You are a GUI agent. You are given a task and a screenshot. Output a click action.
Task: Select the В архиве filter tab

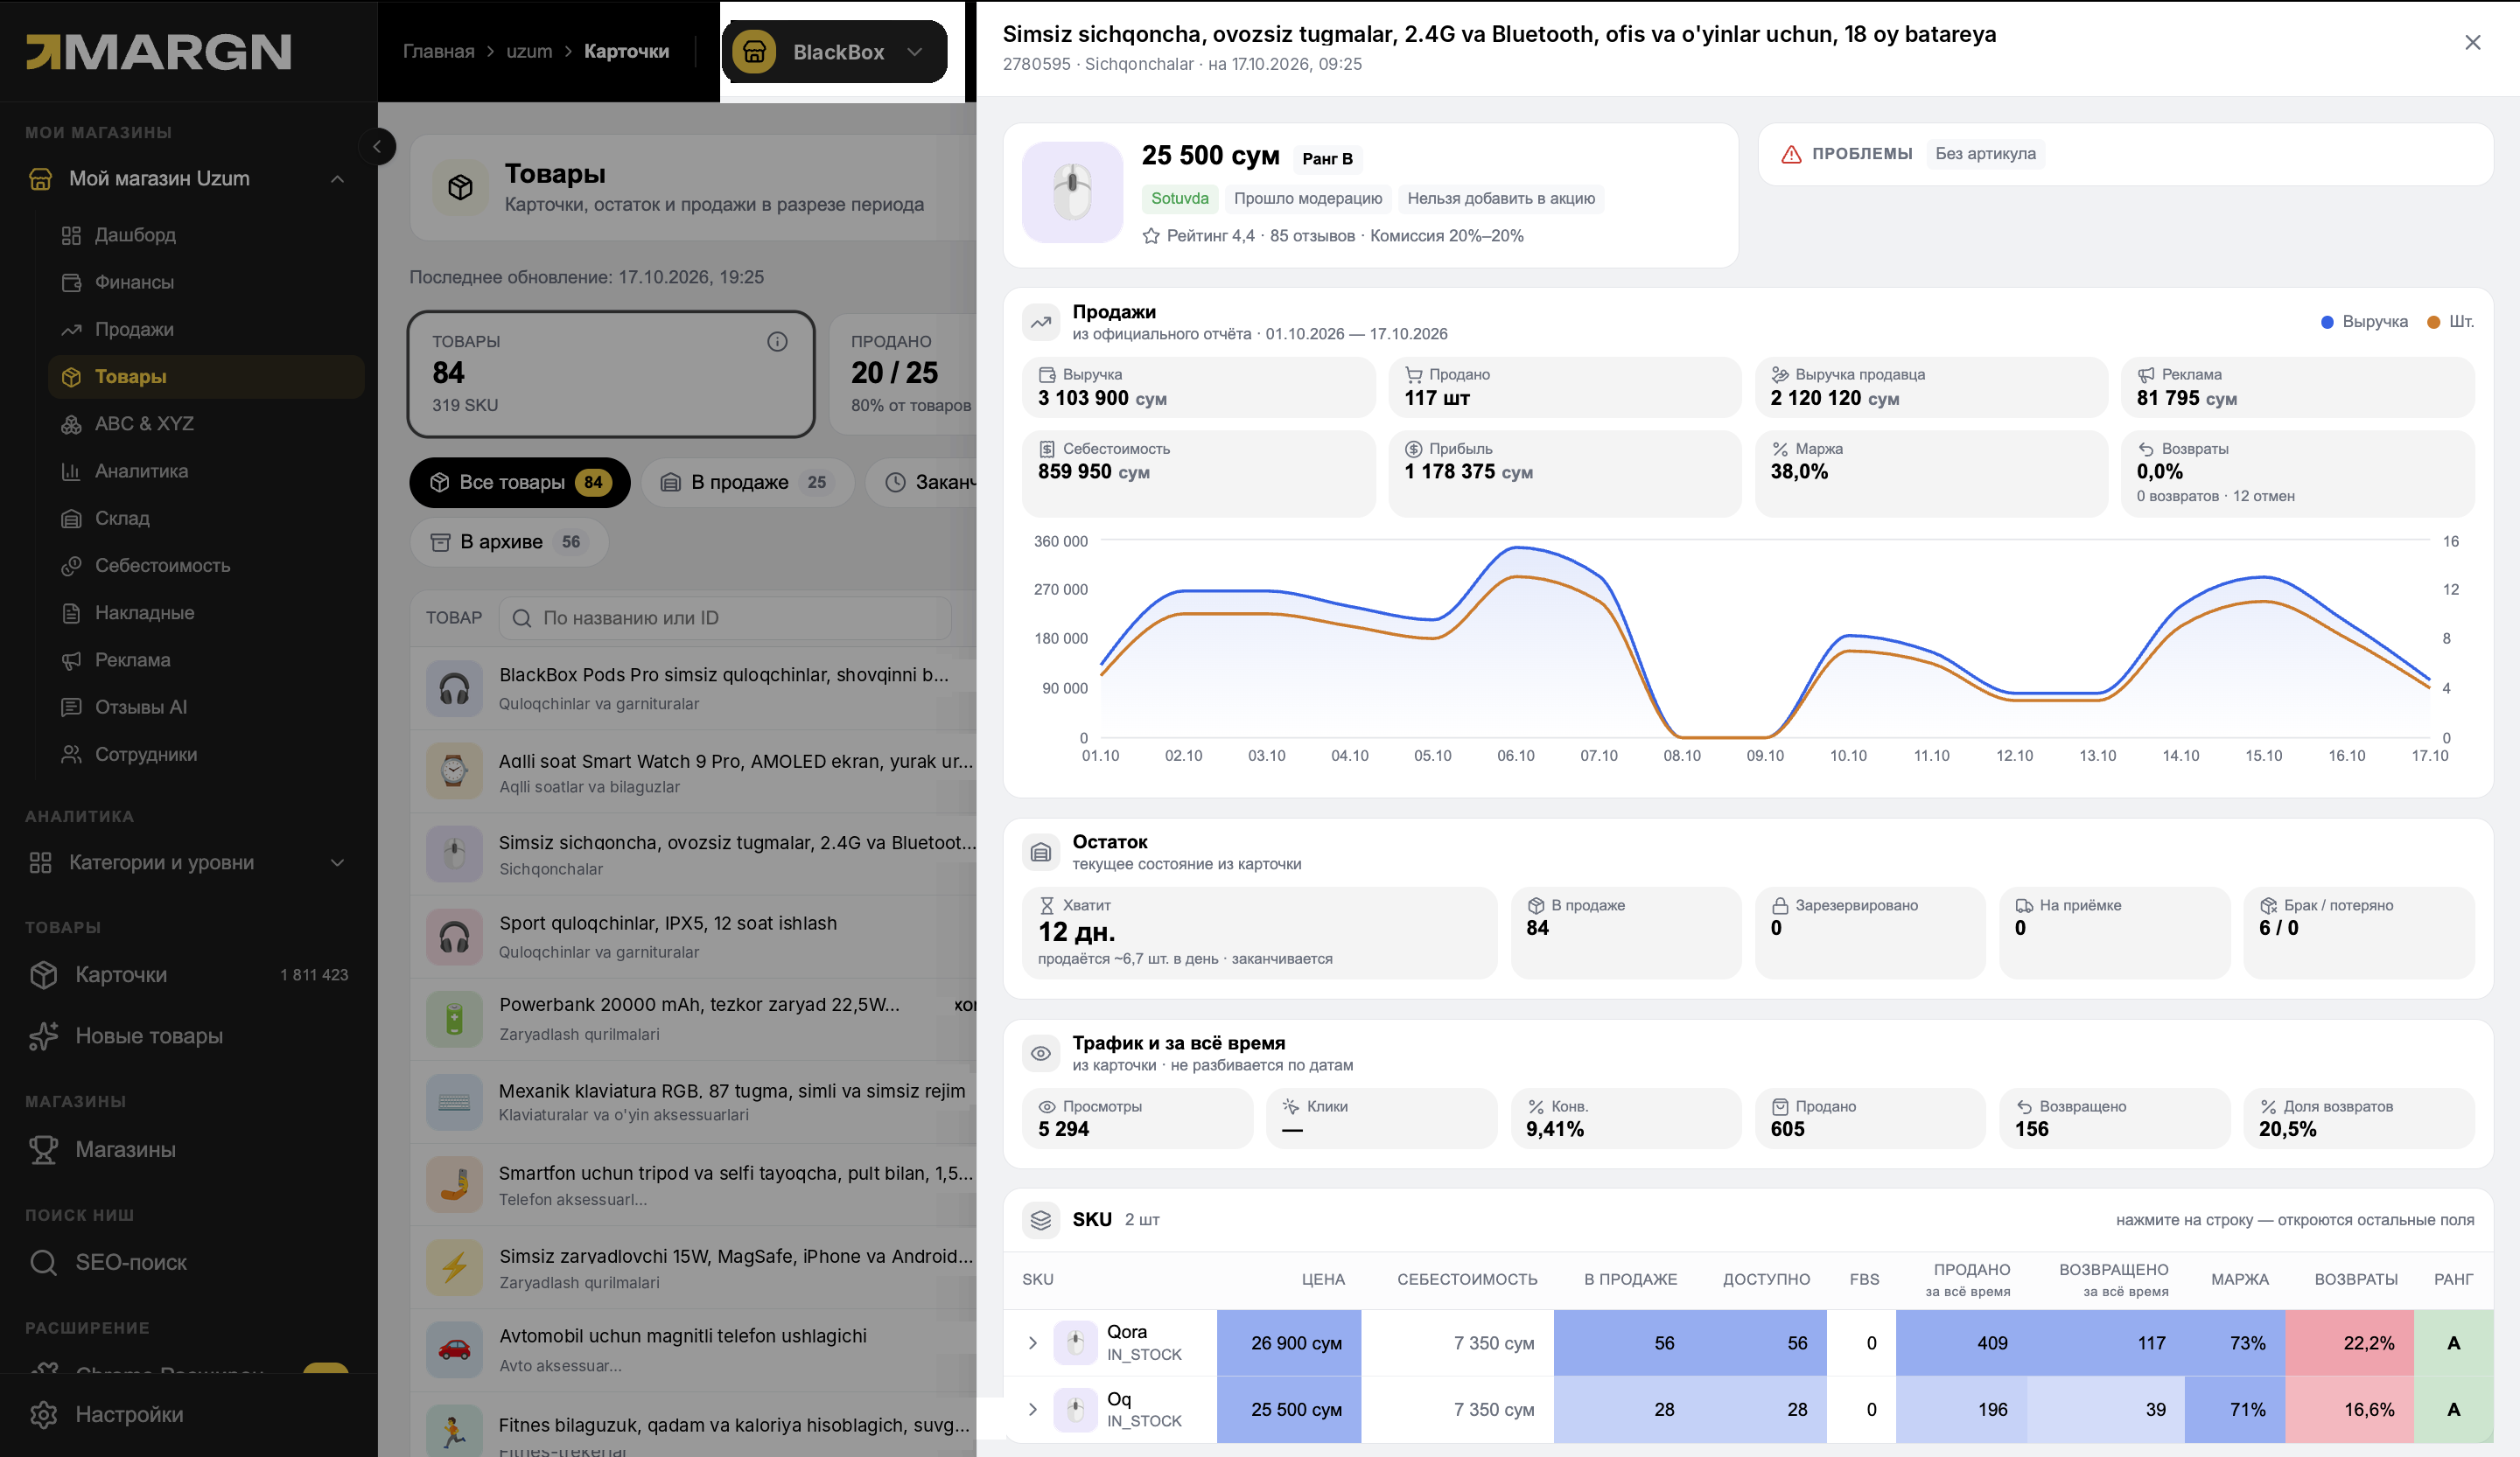pos(509,541)
